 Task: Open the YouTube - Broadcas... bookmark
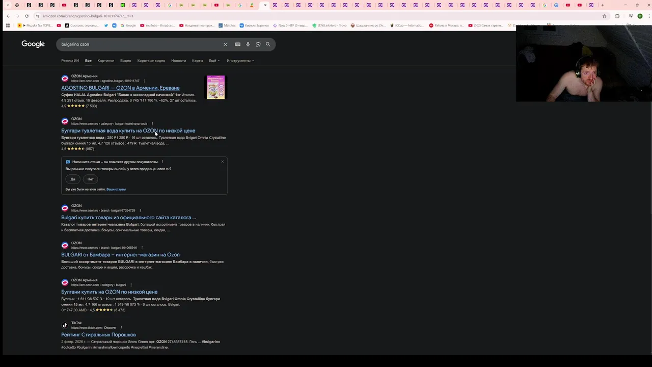click(157, 25)
